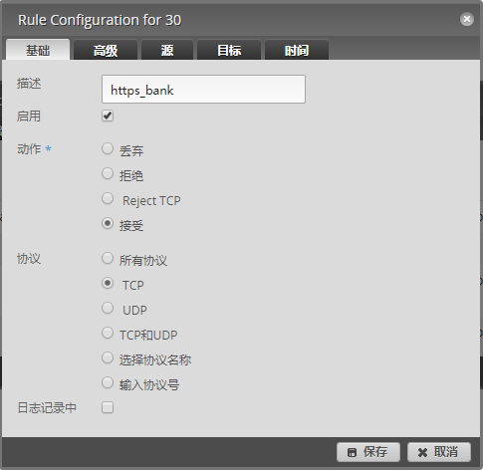
Task: Open the 高级 tab
Action: [106, 50]
